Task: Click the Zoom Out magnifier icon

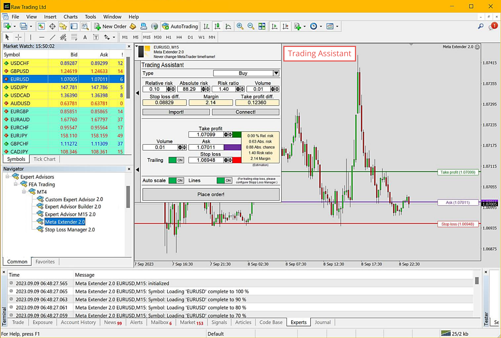Action: coord(251,26)
